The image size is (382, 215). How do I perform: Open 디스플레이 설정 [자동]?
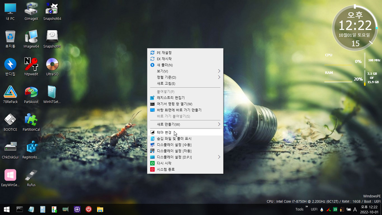pos(185,151)
